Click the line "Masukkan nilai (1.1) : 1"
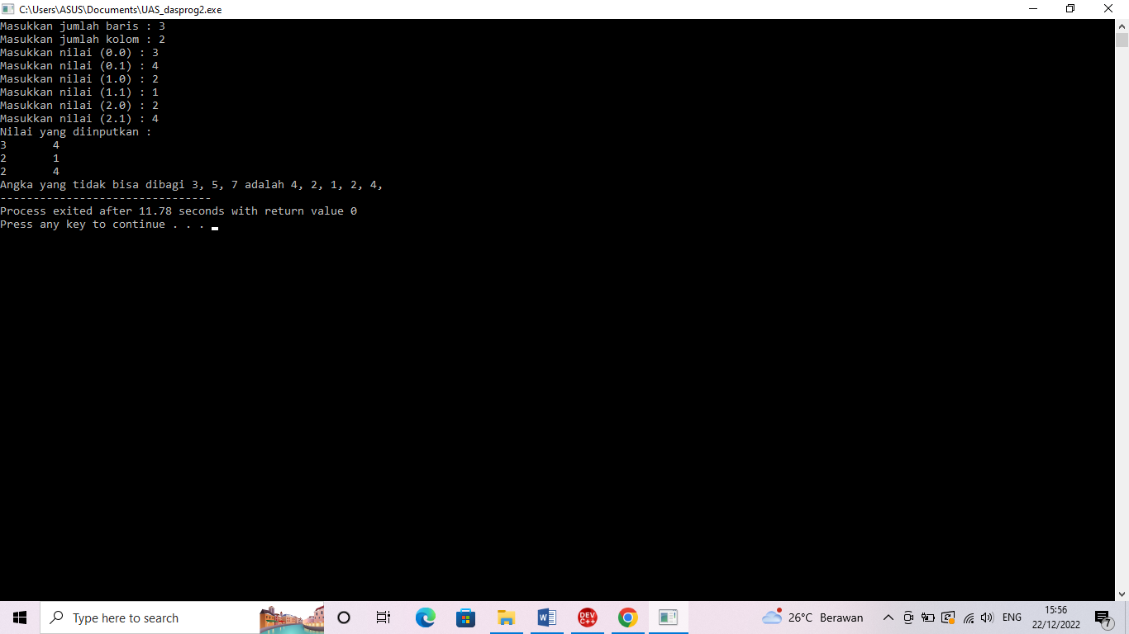This screenshot has width=1129, height=634. point(79,92)
